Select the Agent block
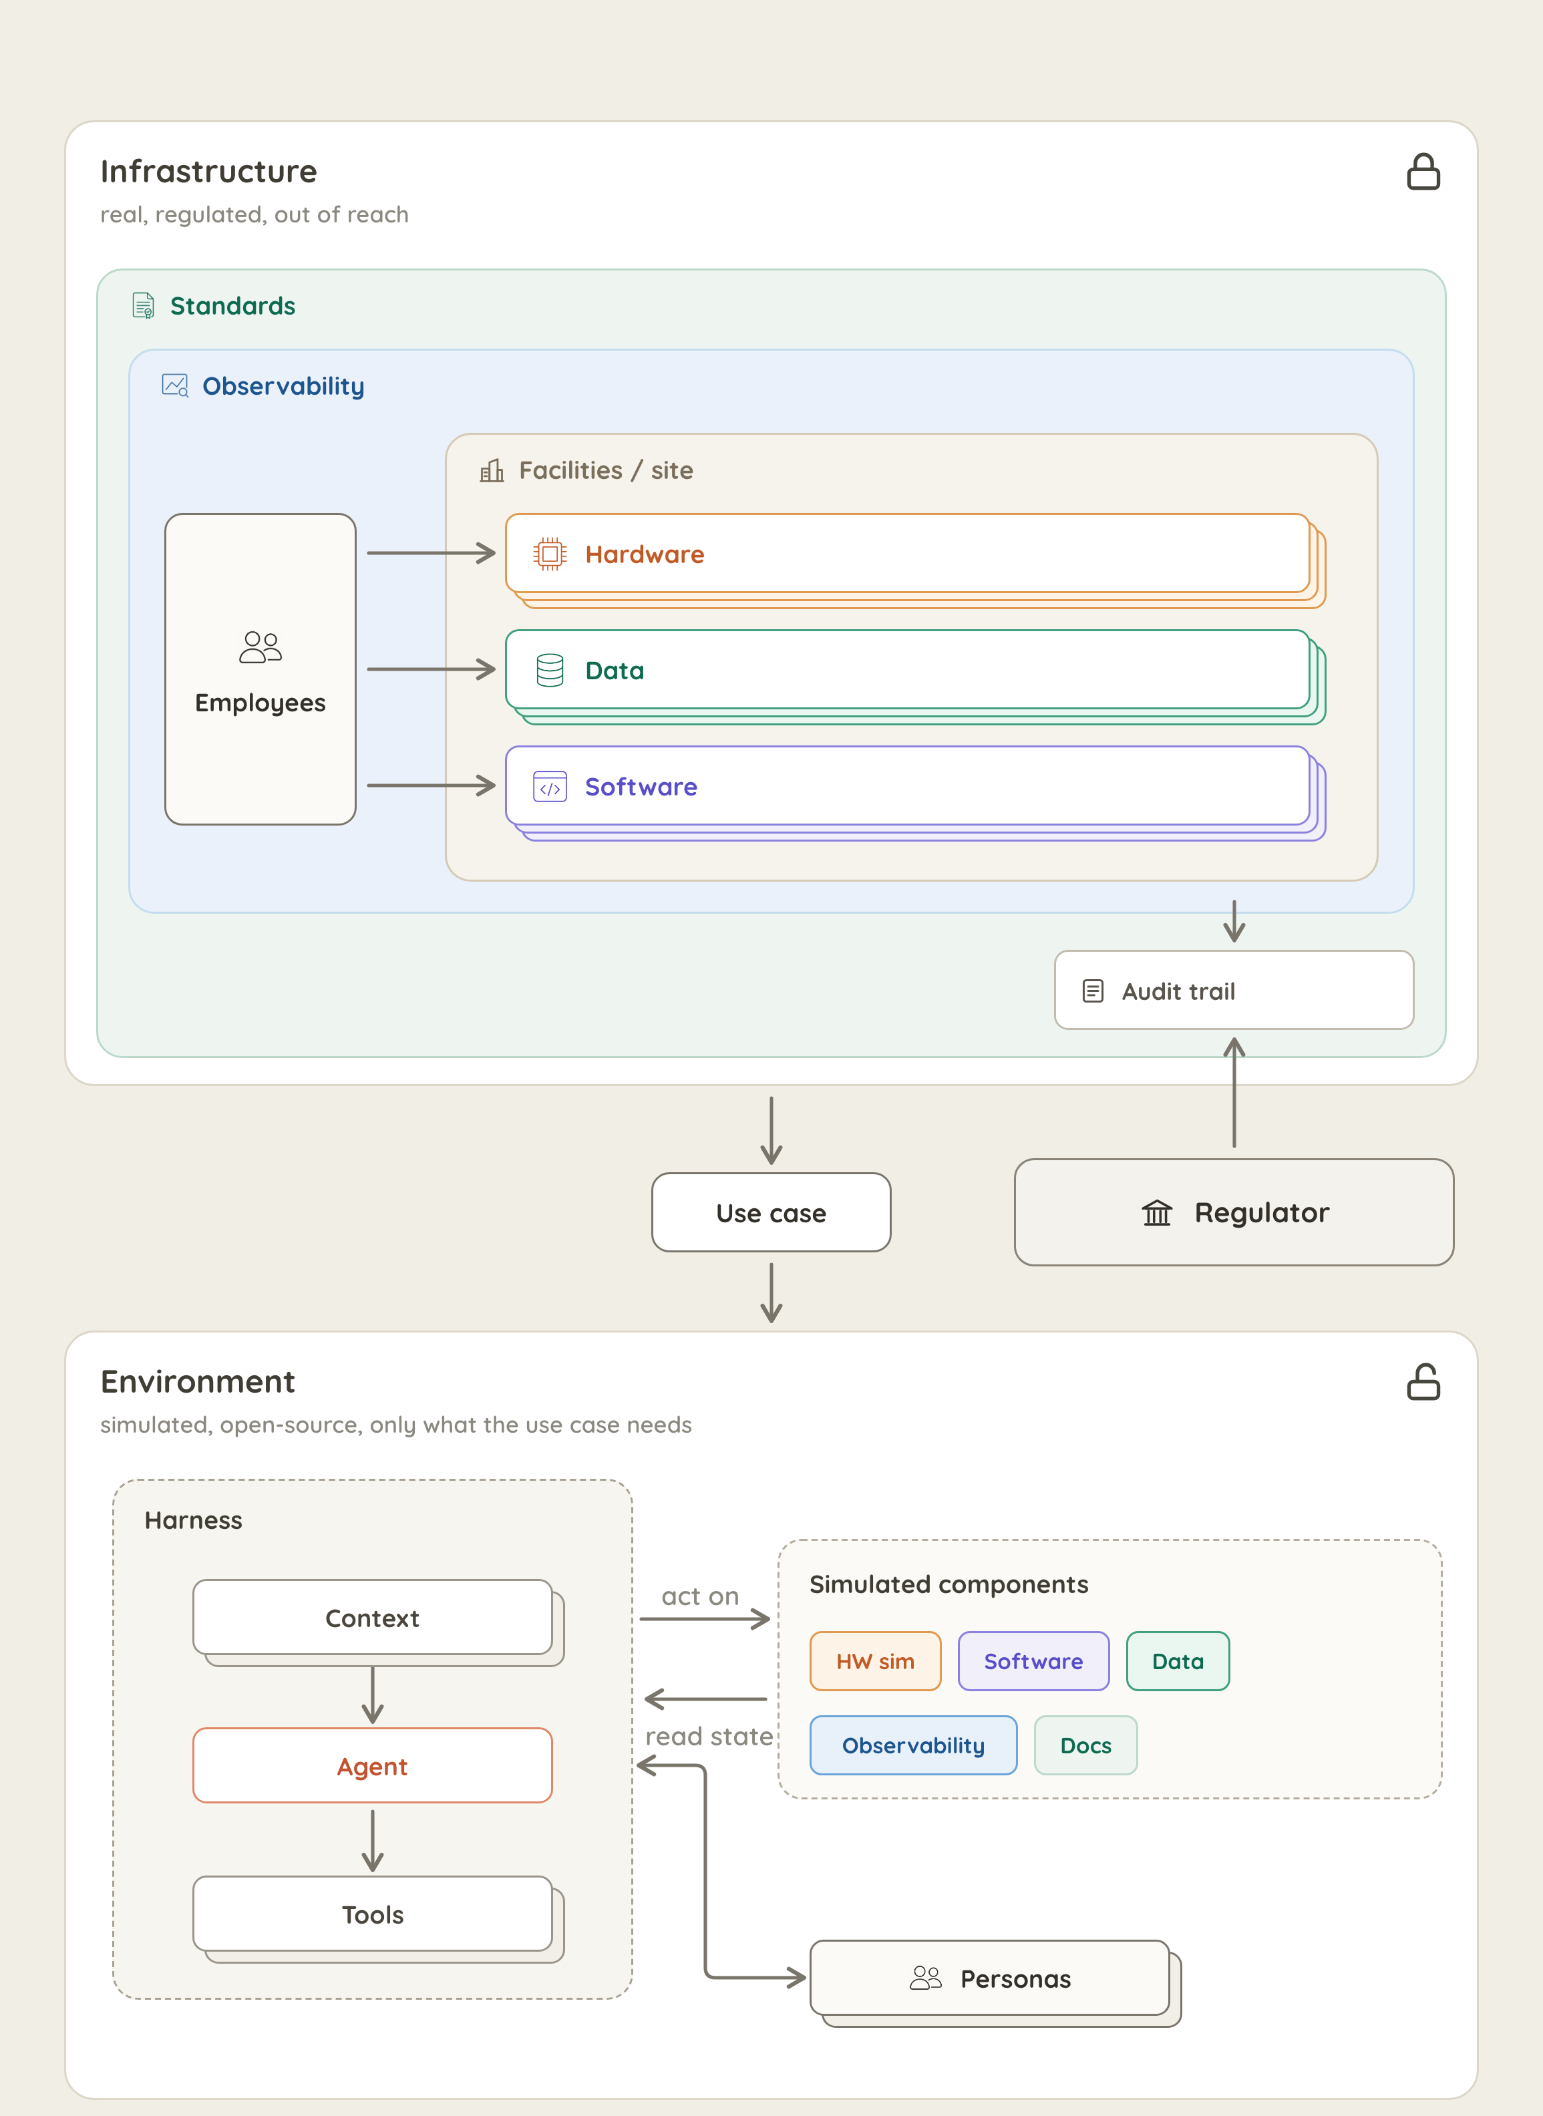This screenshot has width=1543, height=2116. point(373,1766)
